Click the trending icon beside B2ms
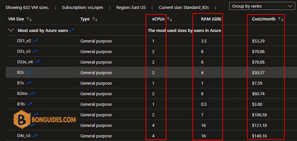This screenshot has height=141, width=297. 32,94
